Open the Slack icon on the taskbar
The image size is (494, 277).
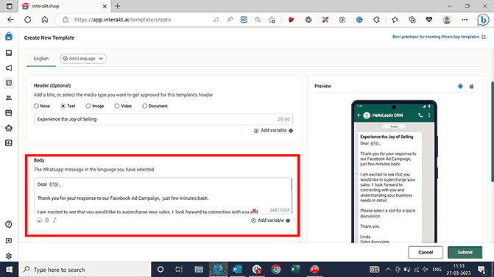point(257,270)
